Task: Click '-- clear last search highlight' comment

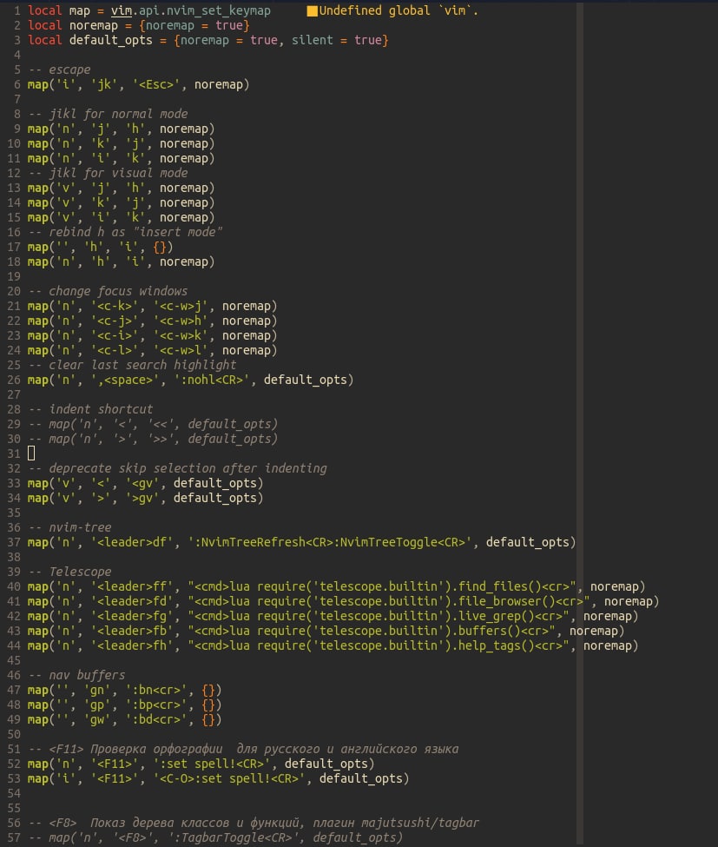Action: (132, 365)
